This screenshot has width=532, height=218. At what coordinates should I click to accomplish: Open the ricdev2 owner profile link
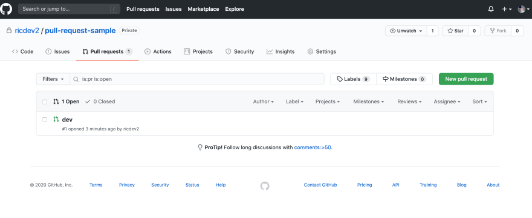27,31
